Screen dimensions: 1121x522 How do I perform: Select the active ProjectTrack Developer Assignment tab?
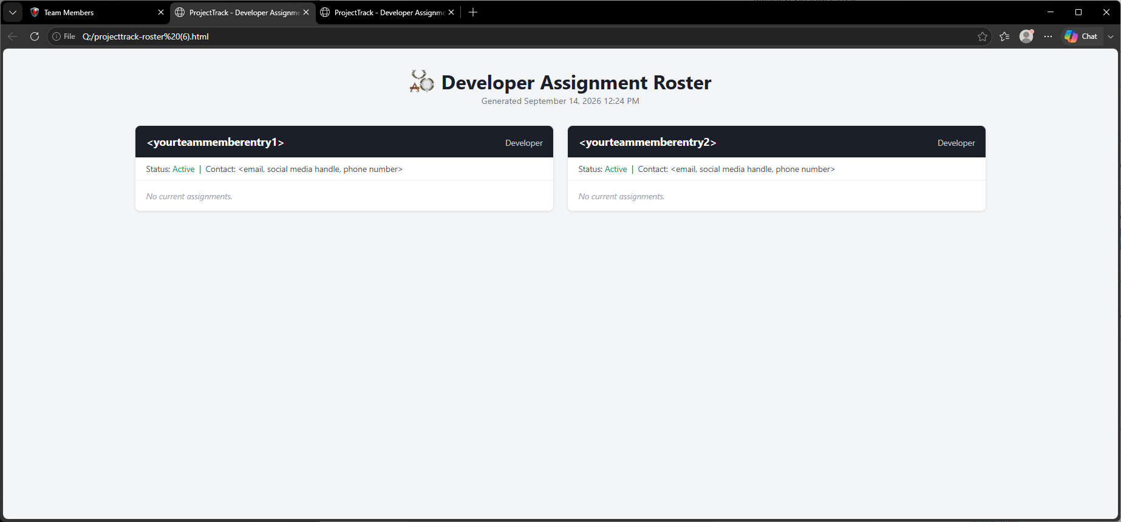point(243,12)
